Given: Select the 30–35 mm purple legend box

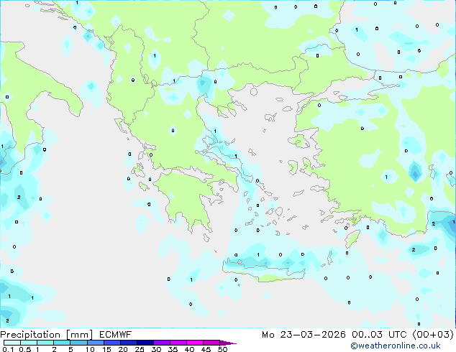Looking at the screenshot, I should click(x=162, y=343).
